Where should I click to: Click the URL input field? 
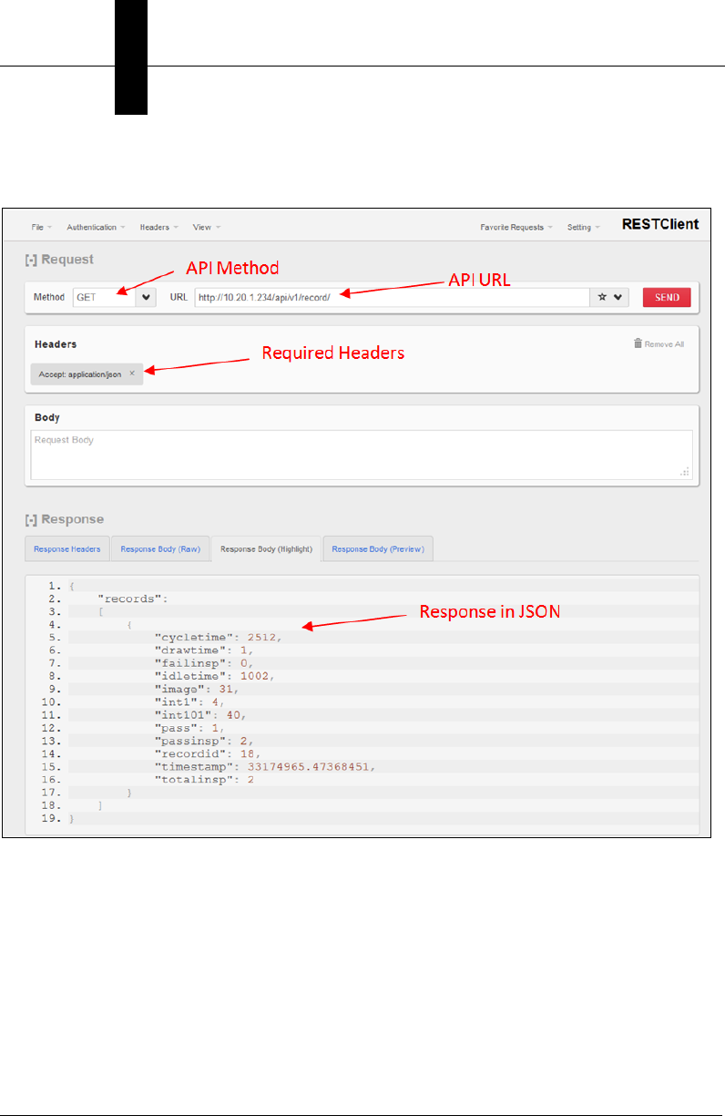click(x=392, y=298)
